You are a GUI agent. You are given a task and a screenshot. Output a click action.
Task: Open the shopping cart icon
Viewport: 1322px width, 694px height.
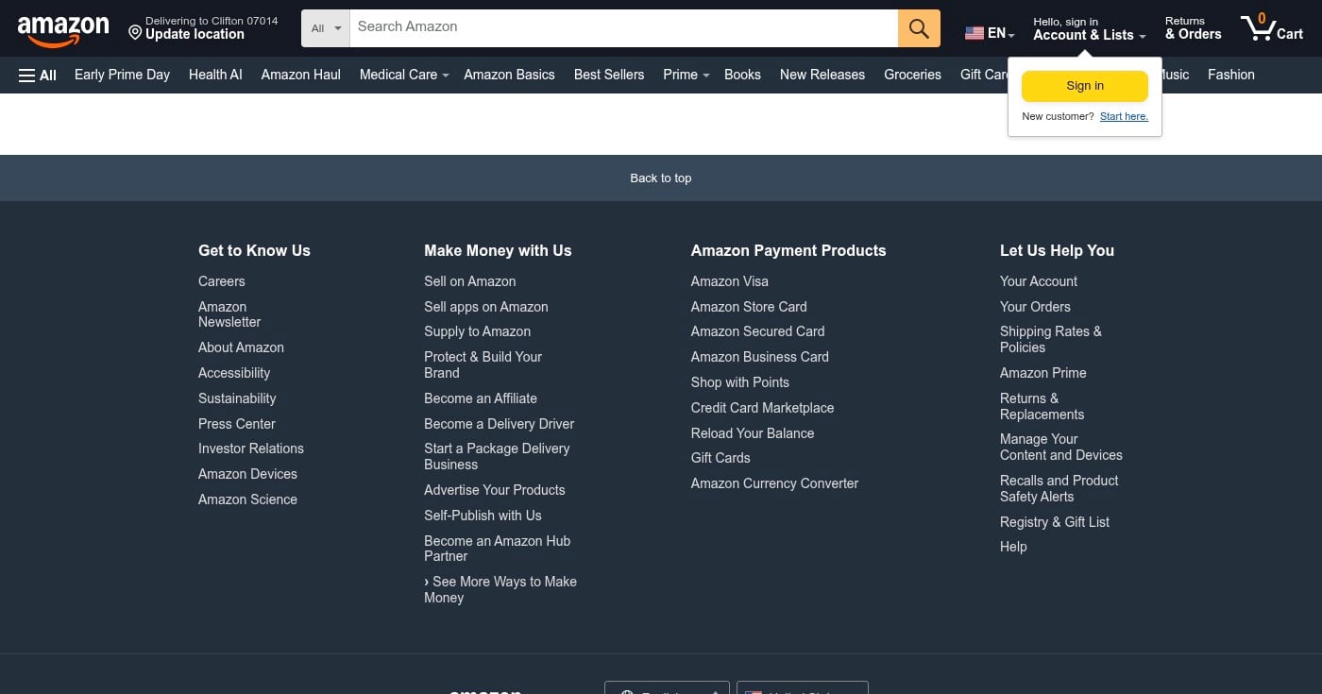1272,27
